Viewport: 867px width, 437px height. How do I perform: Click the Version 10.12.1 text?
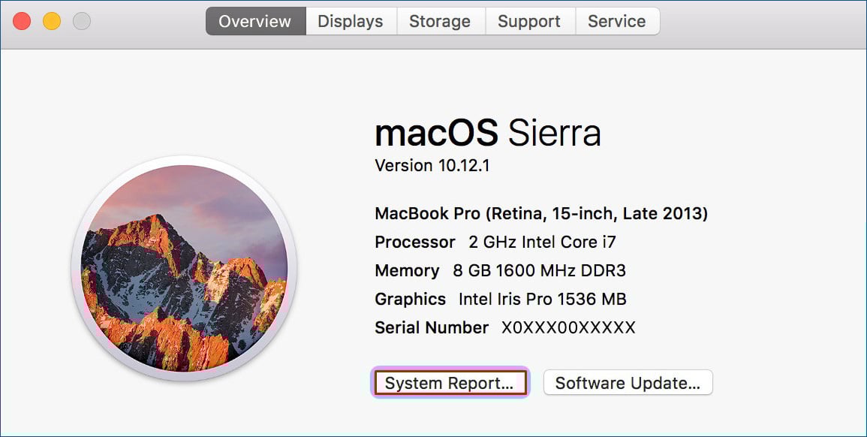click(432, 165)
